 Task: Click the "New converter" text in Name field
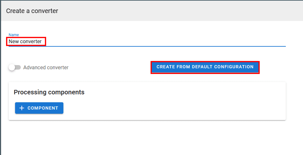point(25,42)
